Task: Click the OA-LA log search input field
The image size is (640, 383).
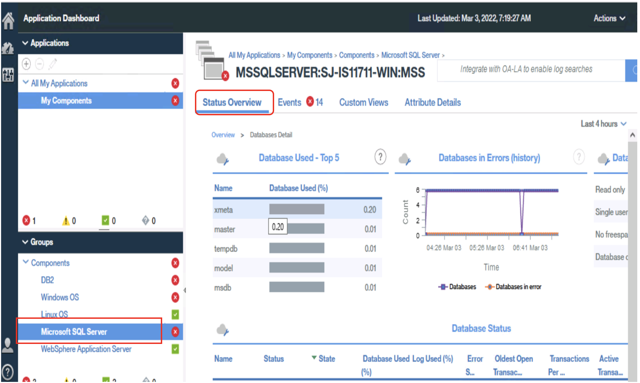Action: (531, 70)
